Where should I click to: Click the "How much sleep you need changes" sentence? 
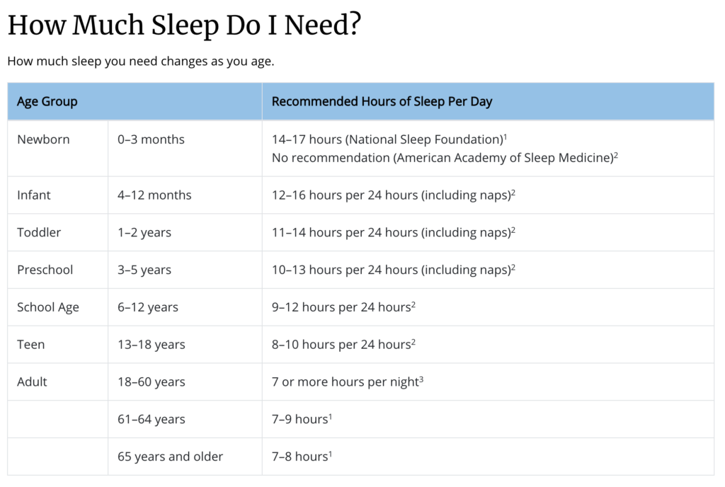[x=140, y=61]
